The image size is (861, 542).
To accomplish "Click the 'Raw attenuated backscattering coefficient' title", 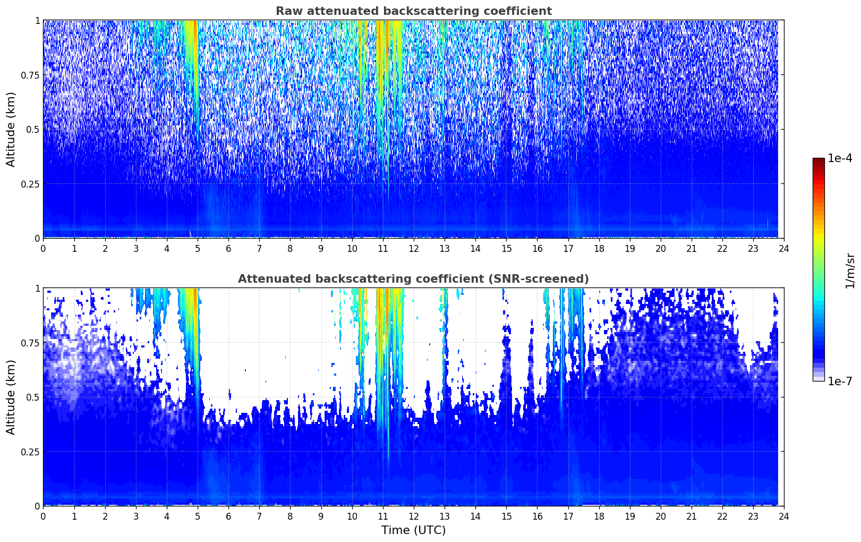I will [413, 11].
